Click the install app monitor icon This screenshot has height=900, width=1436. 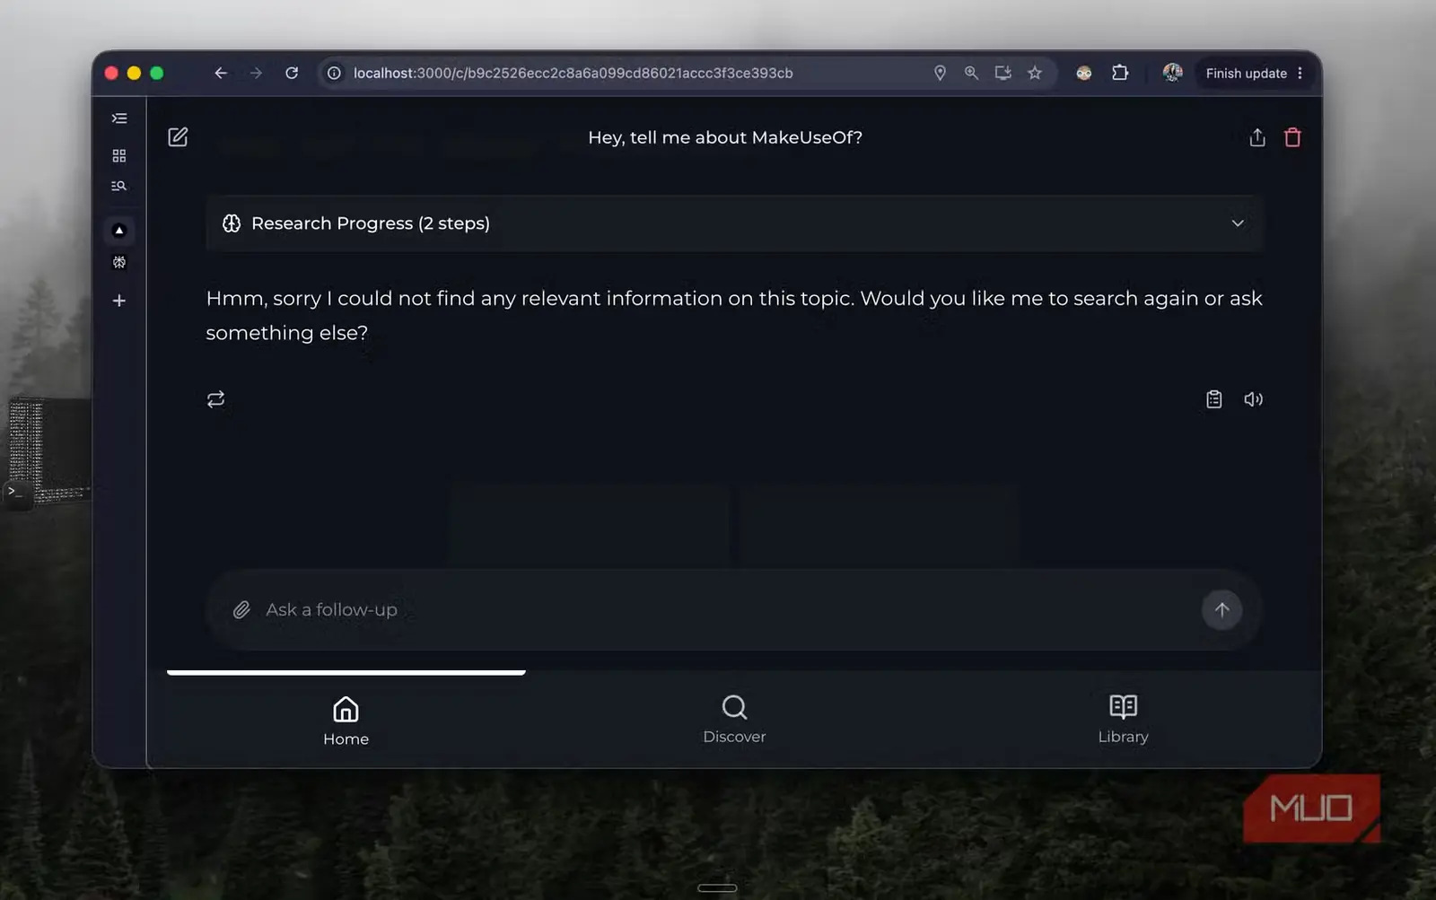coord(1003,74)
